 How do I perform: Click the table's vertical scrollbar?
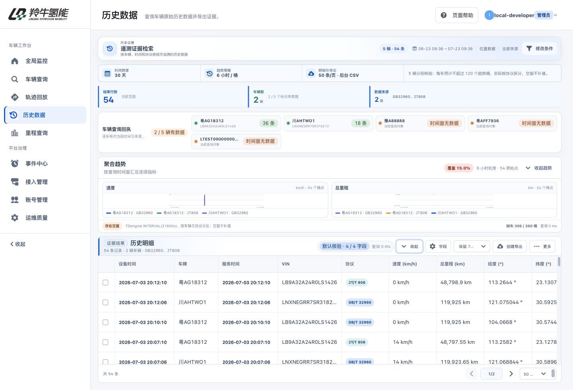[x=559, y=261]
